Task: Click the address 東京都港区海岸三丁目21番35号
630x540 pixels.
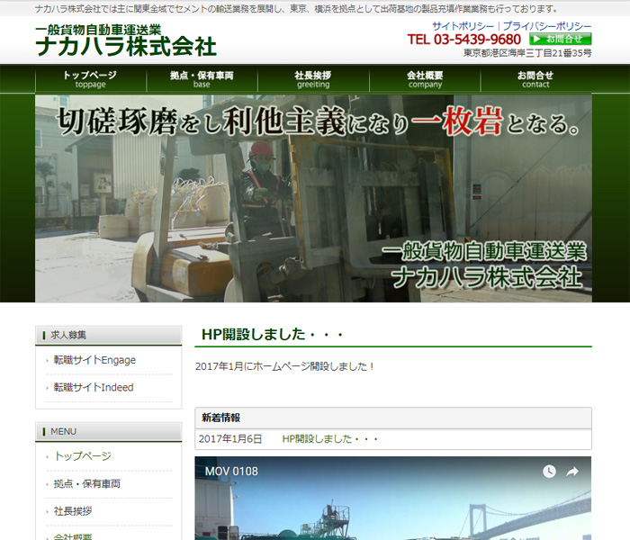Action: pos(527,53)
